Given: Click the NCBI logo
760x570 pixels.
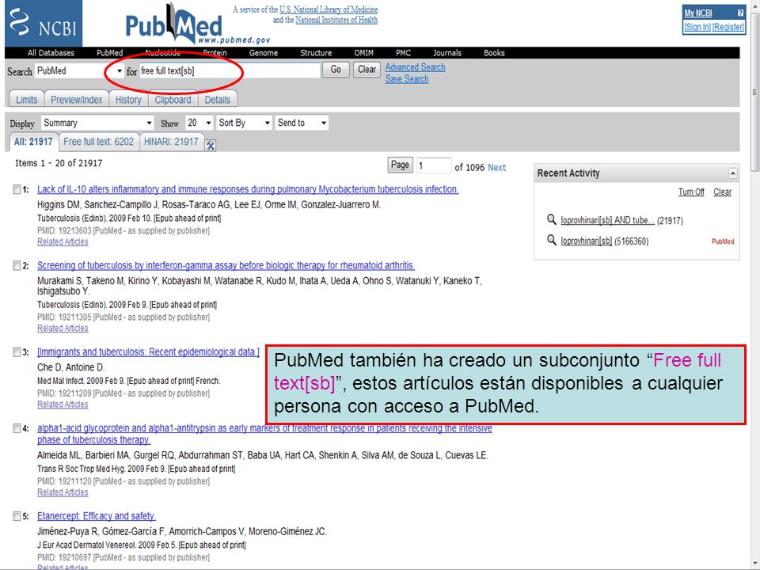Looking at the screenshot, I should coord(43,23).
